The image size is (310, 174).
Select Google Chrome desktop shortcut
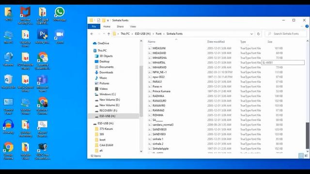pyautogui.click(x=8, y=151)
